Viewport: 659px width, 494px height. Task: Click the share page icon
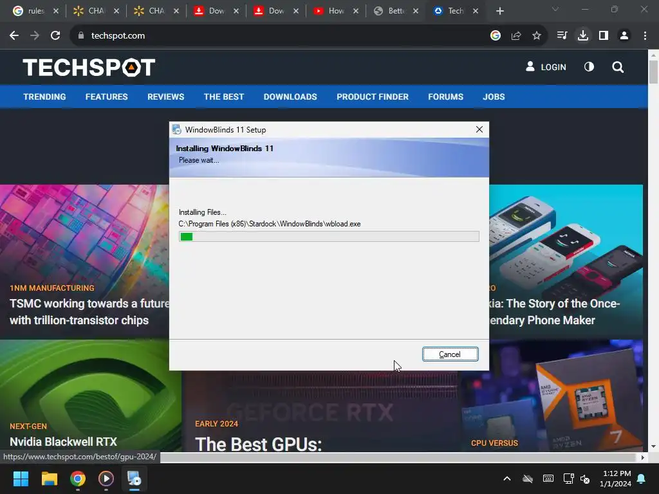[x=516, y=36]
